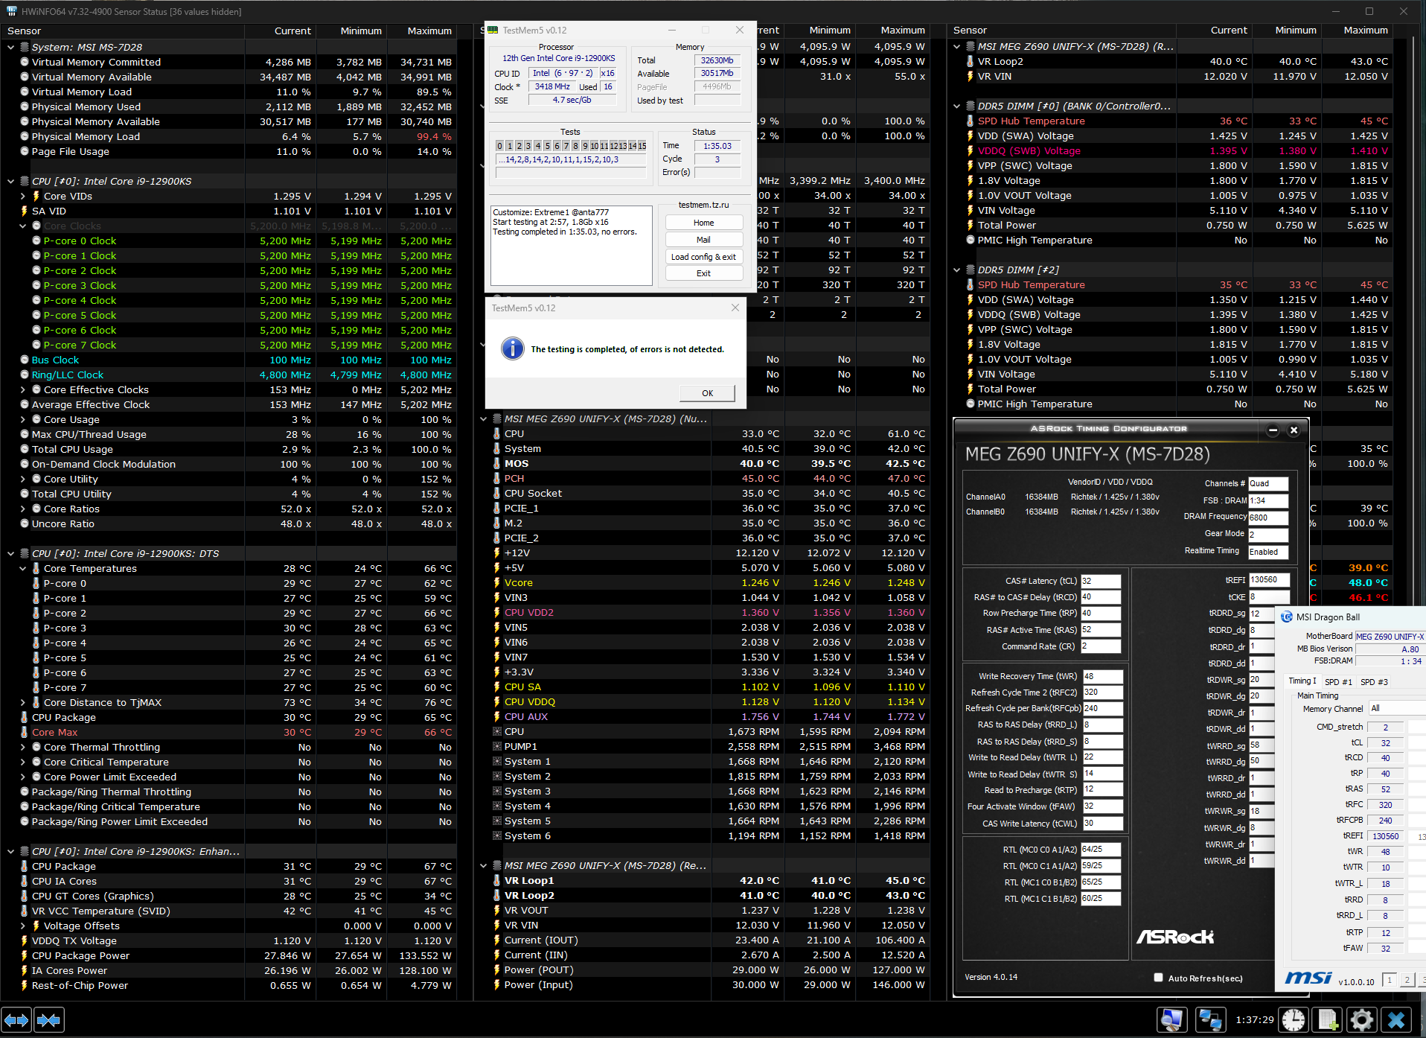
Task: Click the lightning icon beside Core VIDs
Action: click(x=36, y=196)
